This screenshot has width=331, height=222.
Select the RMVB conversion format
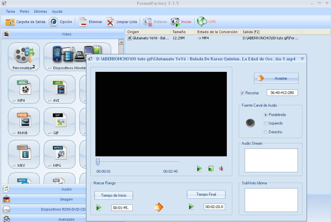click(24, 122)
